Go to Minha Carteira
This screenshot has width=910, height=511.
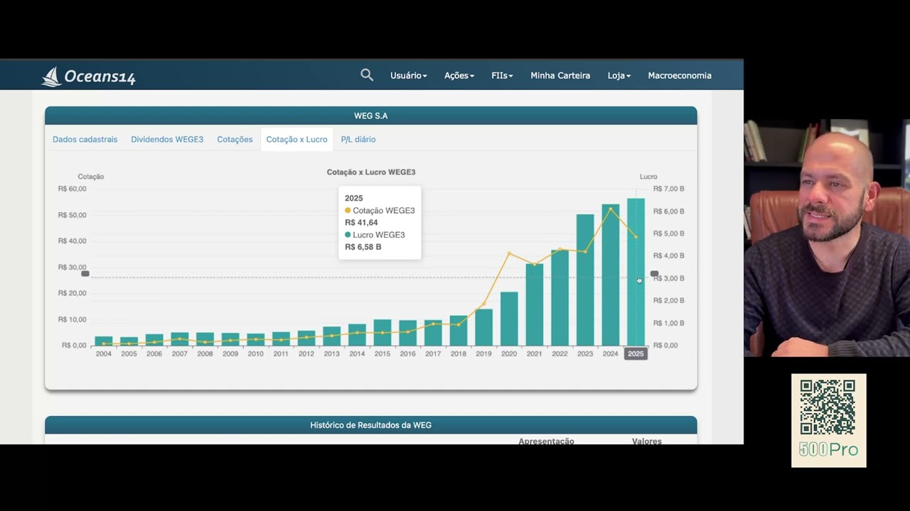coord(560,75)
